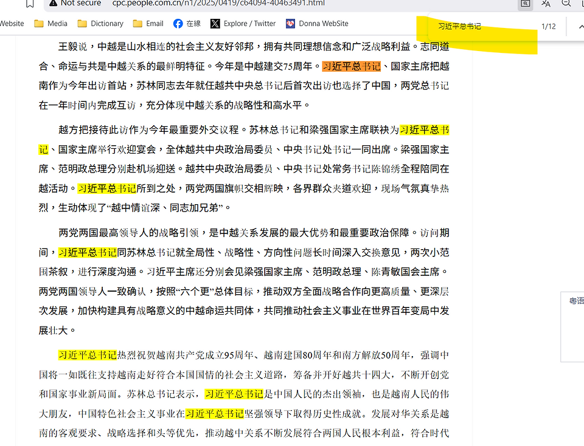Open the Donna WebSite bookmark
The image size is (584, 446).
coord(317,24)
